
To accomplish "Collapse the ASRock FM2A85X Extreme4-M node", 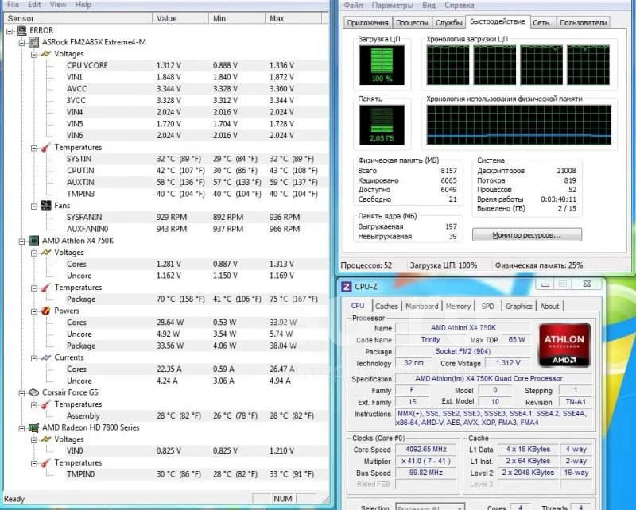I will 22,43.
